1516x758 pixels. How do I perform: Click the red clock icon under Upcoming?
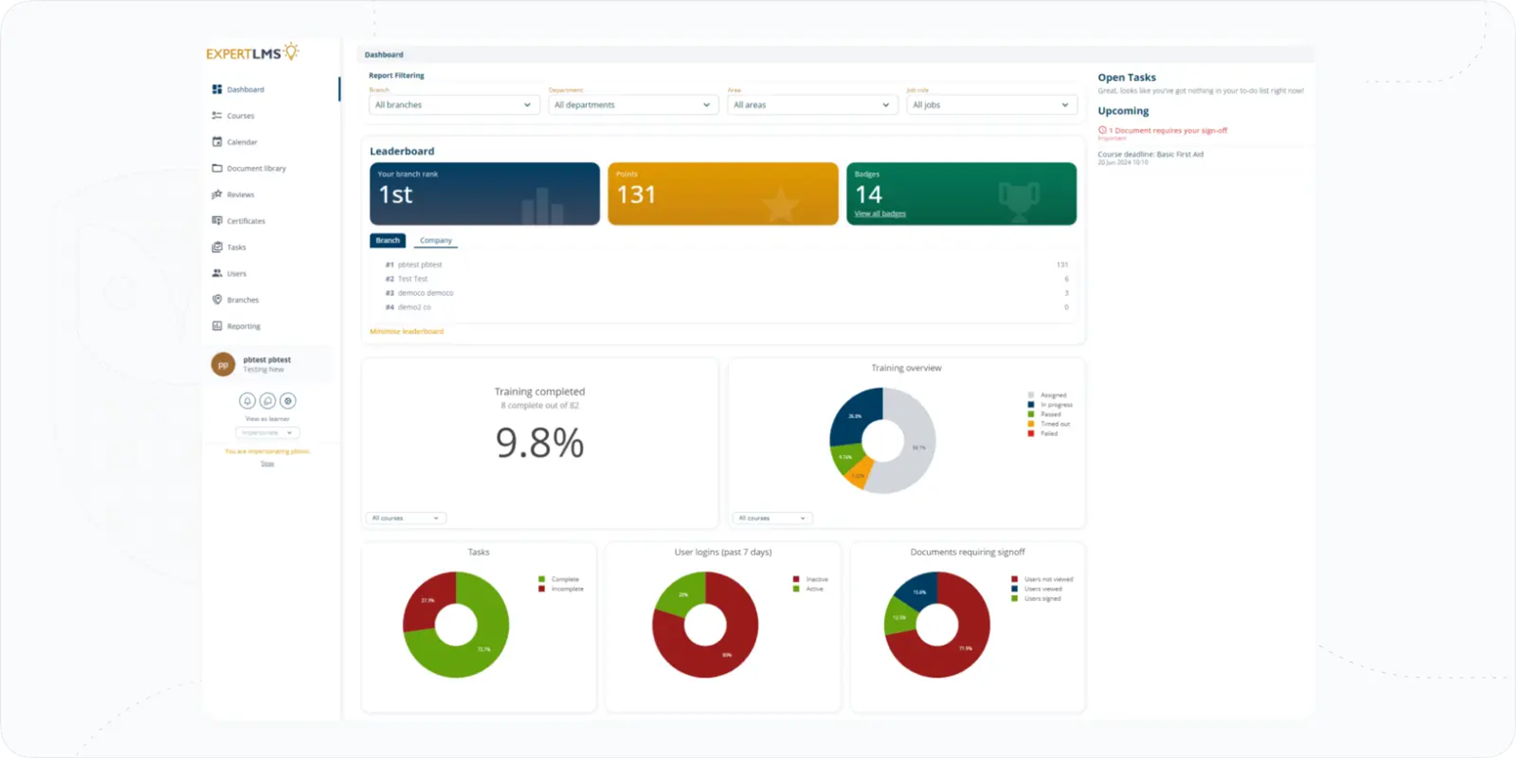[x=1102, y=130]
